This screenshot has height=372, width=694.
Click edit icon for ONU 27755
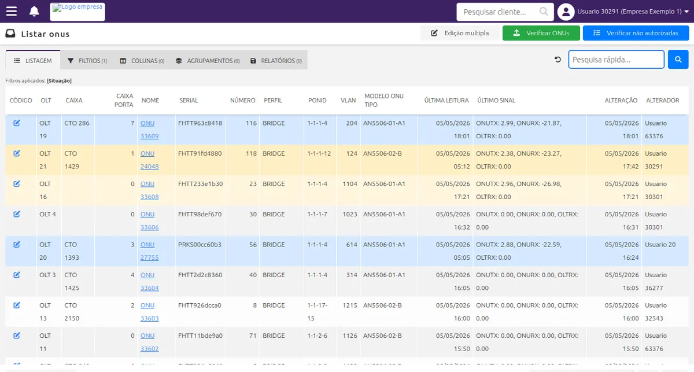17,244
